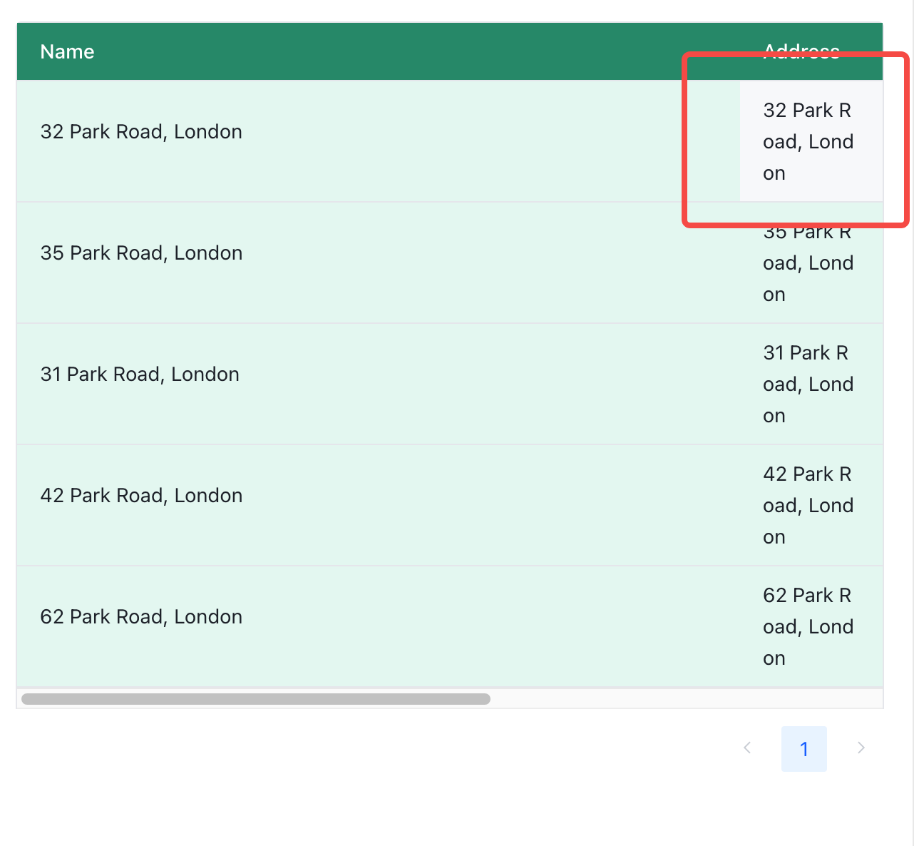Click the Address cell for 35 Park Road
Image resolution: width=914 pixels, height=846 pixels.
811,263
